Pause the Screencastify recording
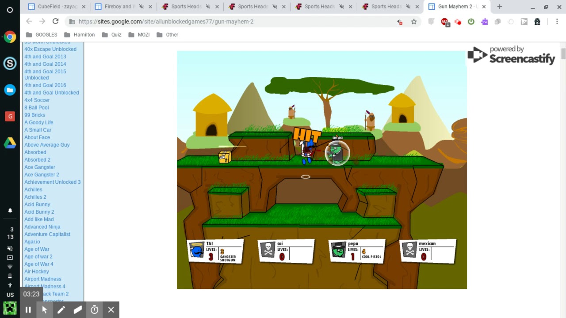The height and width of the screenshot is (318, 566). [x=28, y=310]
